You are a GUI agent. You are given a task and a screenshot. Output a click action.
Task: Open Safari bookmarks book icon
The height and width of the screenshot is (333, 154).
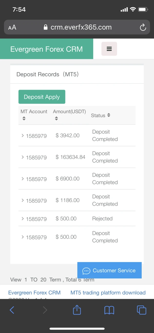(109, 310)
